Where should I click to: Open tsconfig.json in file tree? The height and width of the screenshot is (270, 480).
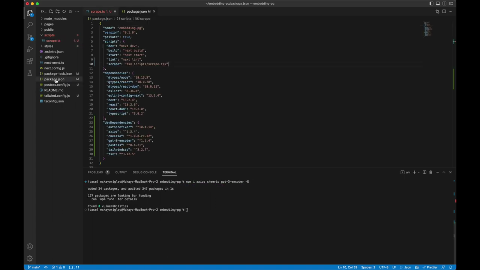click(x=60, y=101)
